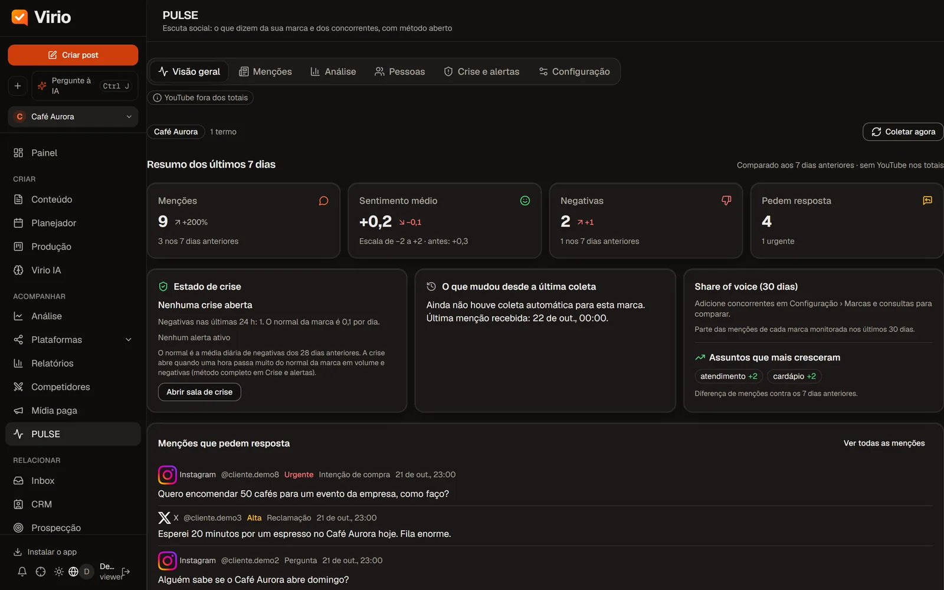The height and width of the screenshot is (590, 944).
Task: Open Virio IA in the sidebar
Action: click(73, 270)
